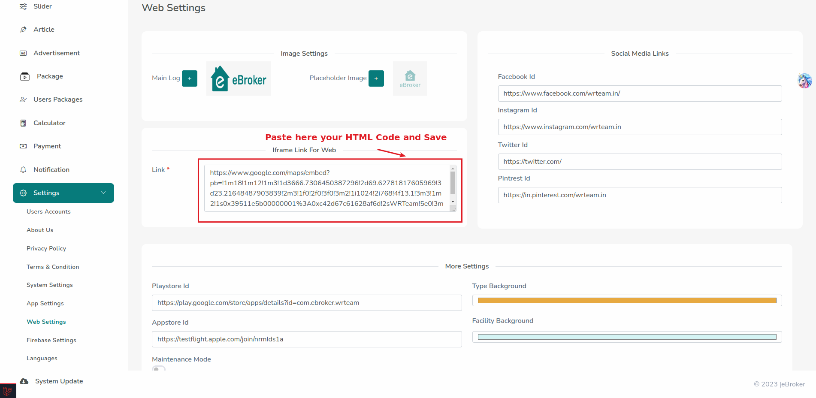The image size is (816, 398).
Task: Toggle the Maintenance Mode switch
Action: (x=159, y=369)
